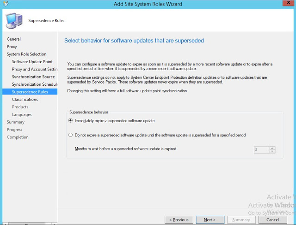Click the months to wait input field
296x225 pixels.
(261, 149)
